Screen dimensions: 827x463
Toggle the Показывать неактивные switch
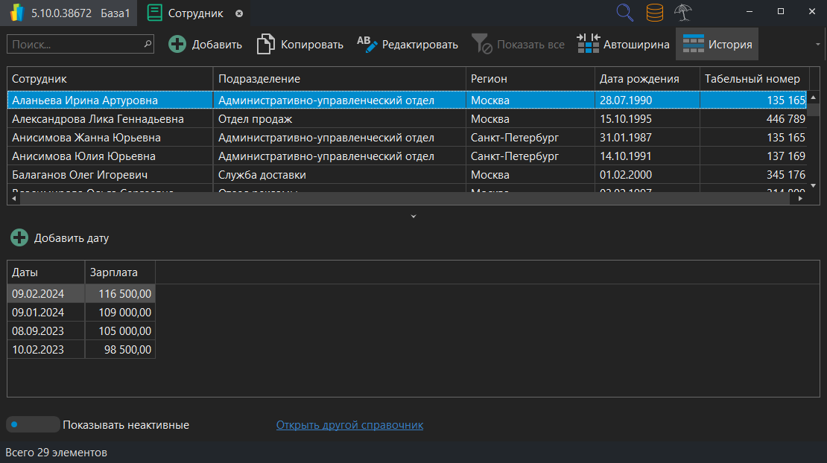click(x=32, y=424)
